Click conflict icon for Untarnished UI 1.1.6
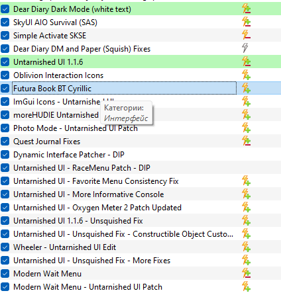Screen dimensions: 281x293 [x=246, y=62]
